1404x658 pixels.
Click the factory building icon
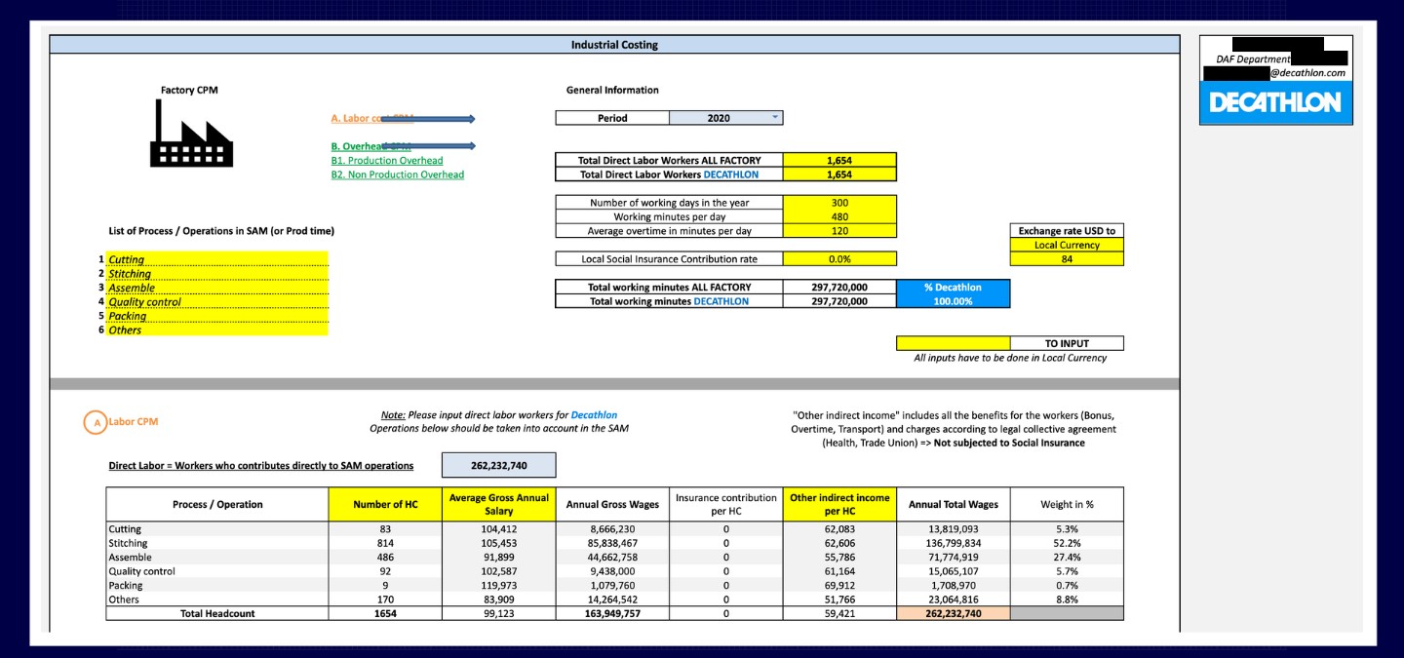191,133
